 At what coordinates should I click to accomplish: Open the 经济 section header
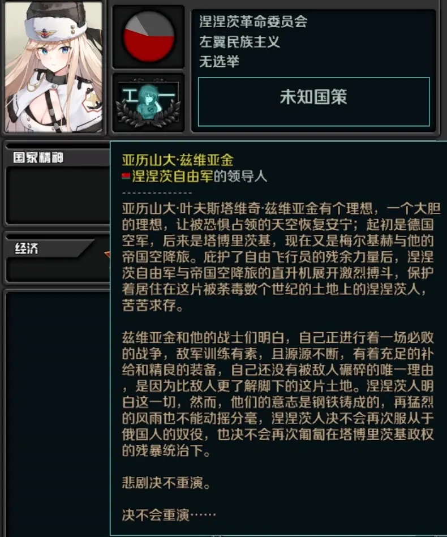pyautogui.click(x=27, y=248)
